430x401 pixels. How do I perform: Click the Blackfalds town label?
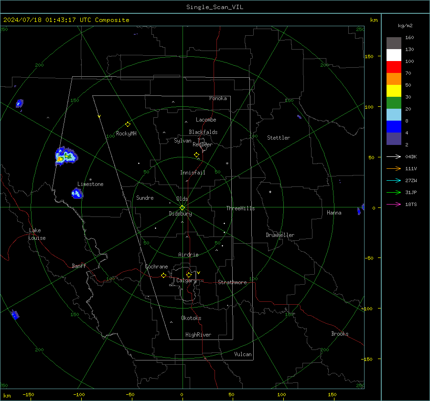(203, 132)
